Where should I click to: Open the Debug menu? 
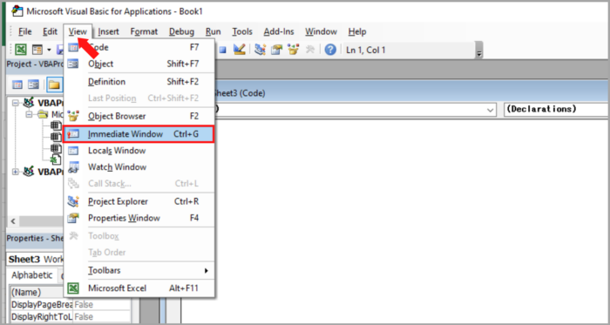coord(181,31)
